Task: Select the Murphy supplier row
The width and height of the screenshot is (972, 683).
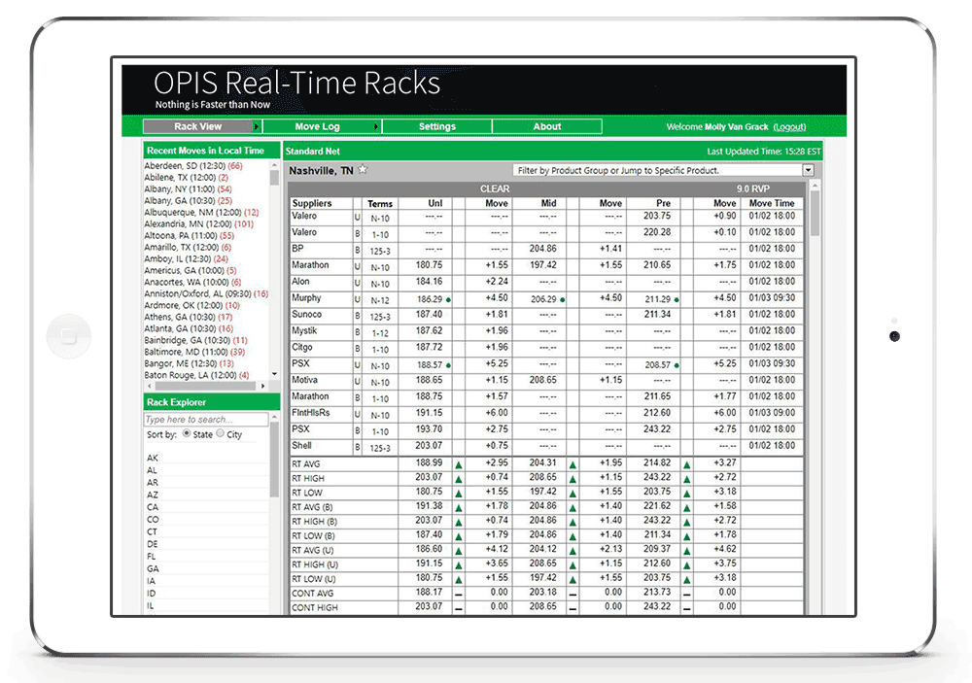Action: tap(546, 298)
